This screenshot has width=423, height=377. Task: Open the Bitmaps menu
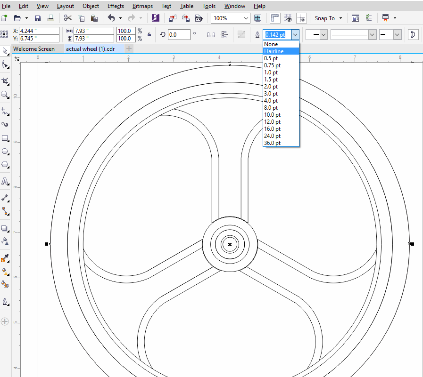pos(142,6)
